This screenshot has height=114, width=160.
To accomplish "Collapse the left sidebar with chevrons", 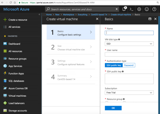I will click(x=39, y=14).
